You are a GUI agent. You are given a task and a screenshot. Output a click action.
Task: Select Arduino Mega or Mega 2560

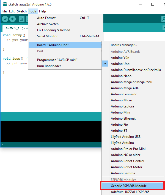[131, 82]
